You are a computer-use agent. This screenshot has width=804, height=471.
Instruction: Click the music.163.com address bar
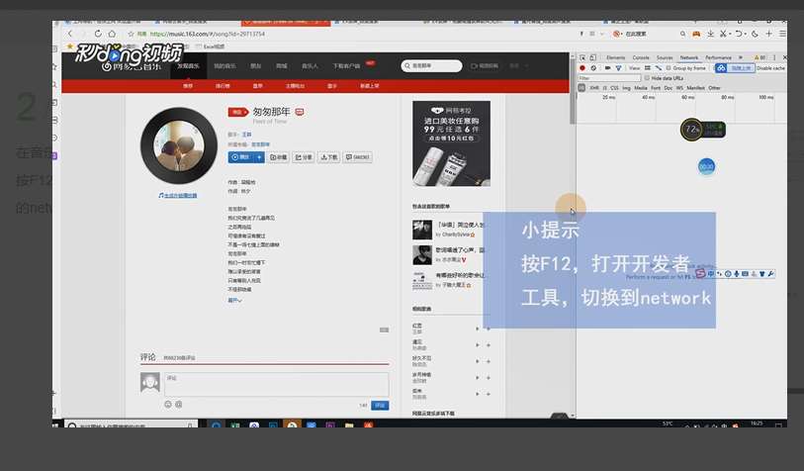[x=207, y=34]
